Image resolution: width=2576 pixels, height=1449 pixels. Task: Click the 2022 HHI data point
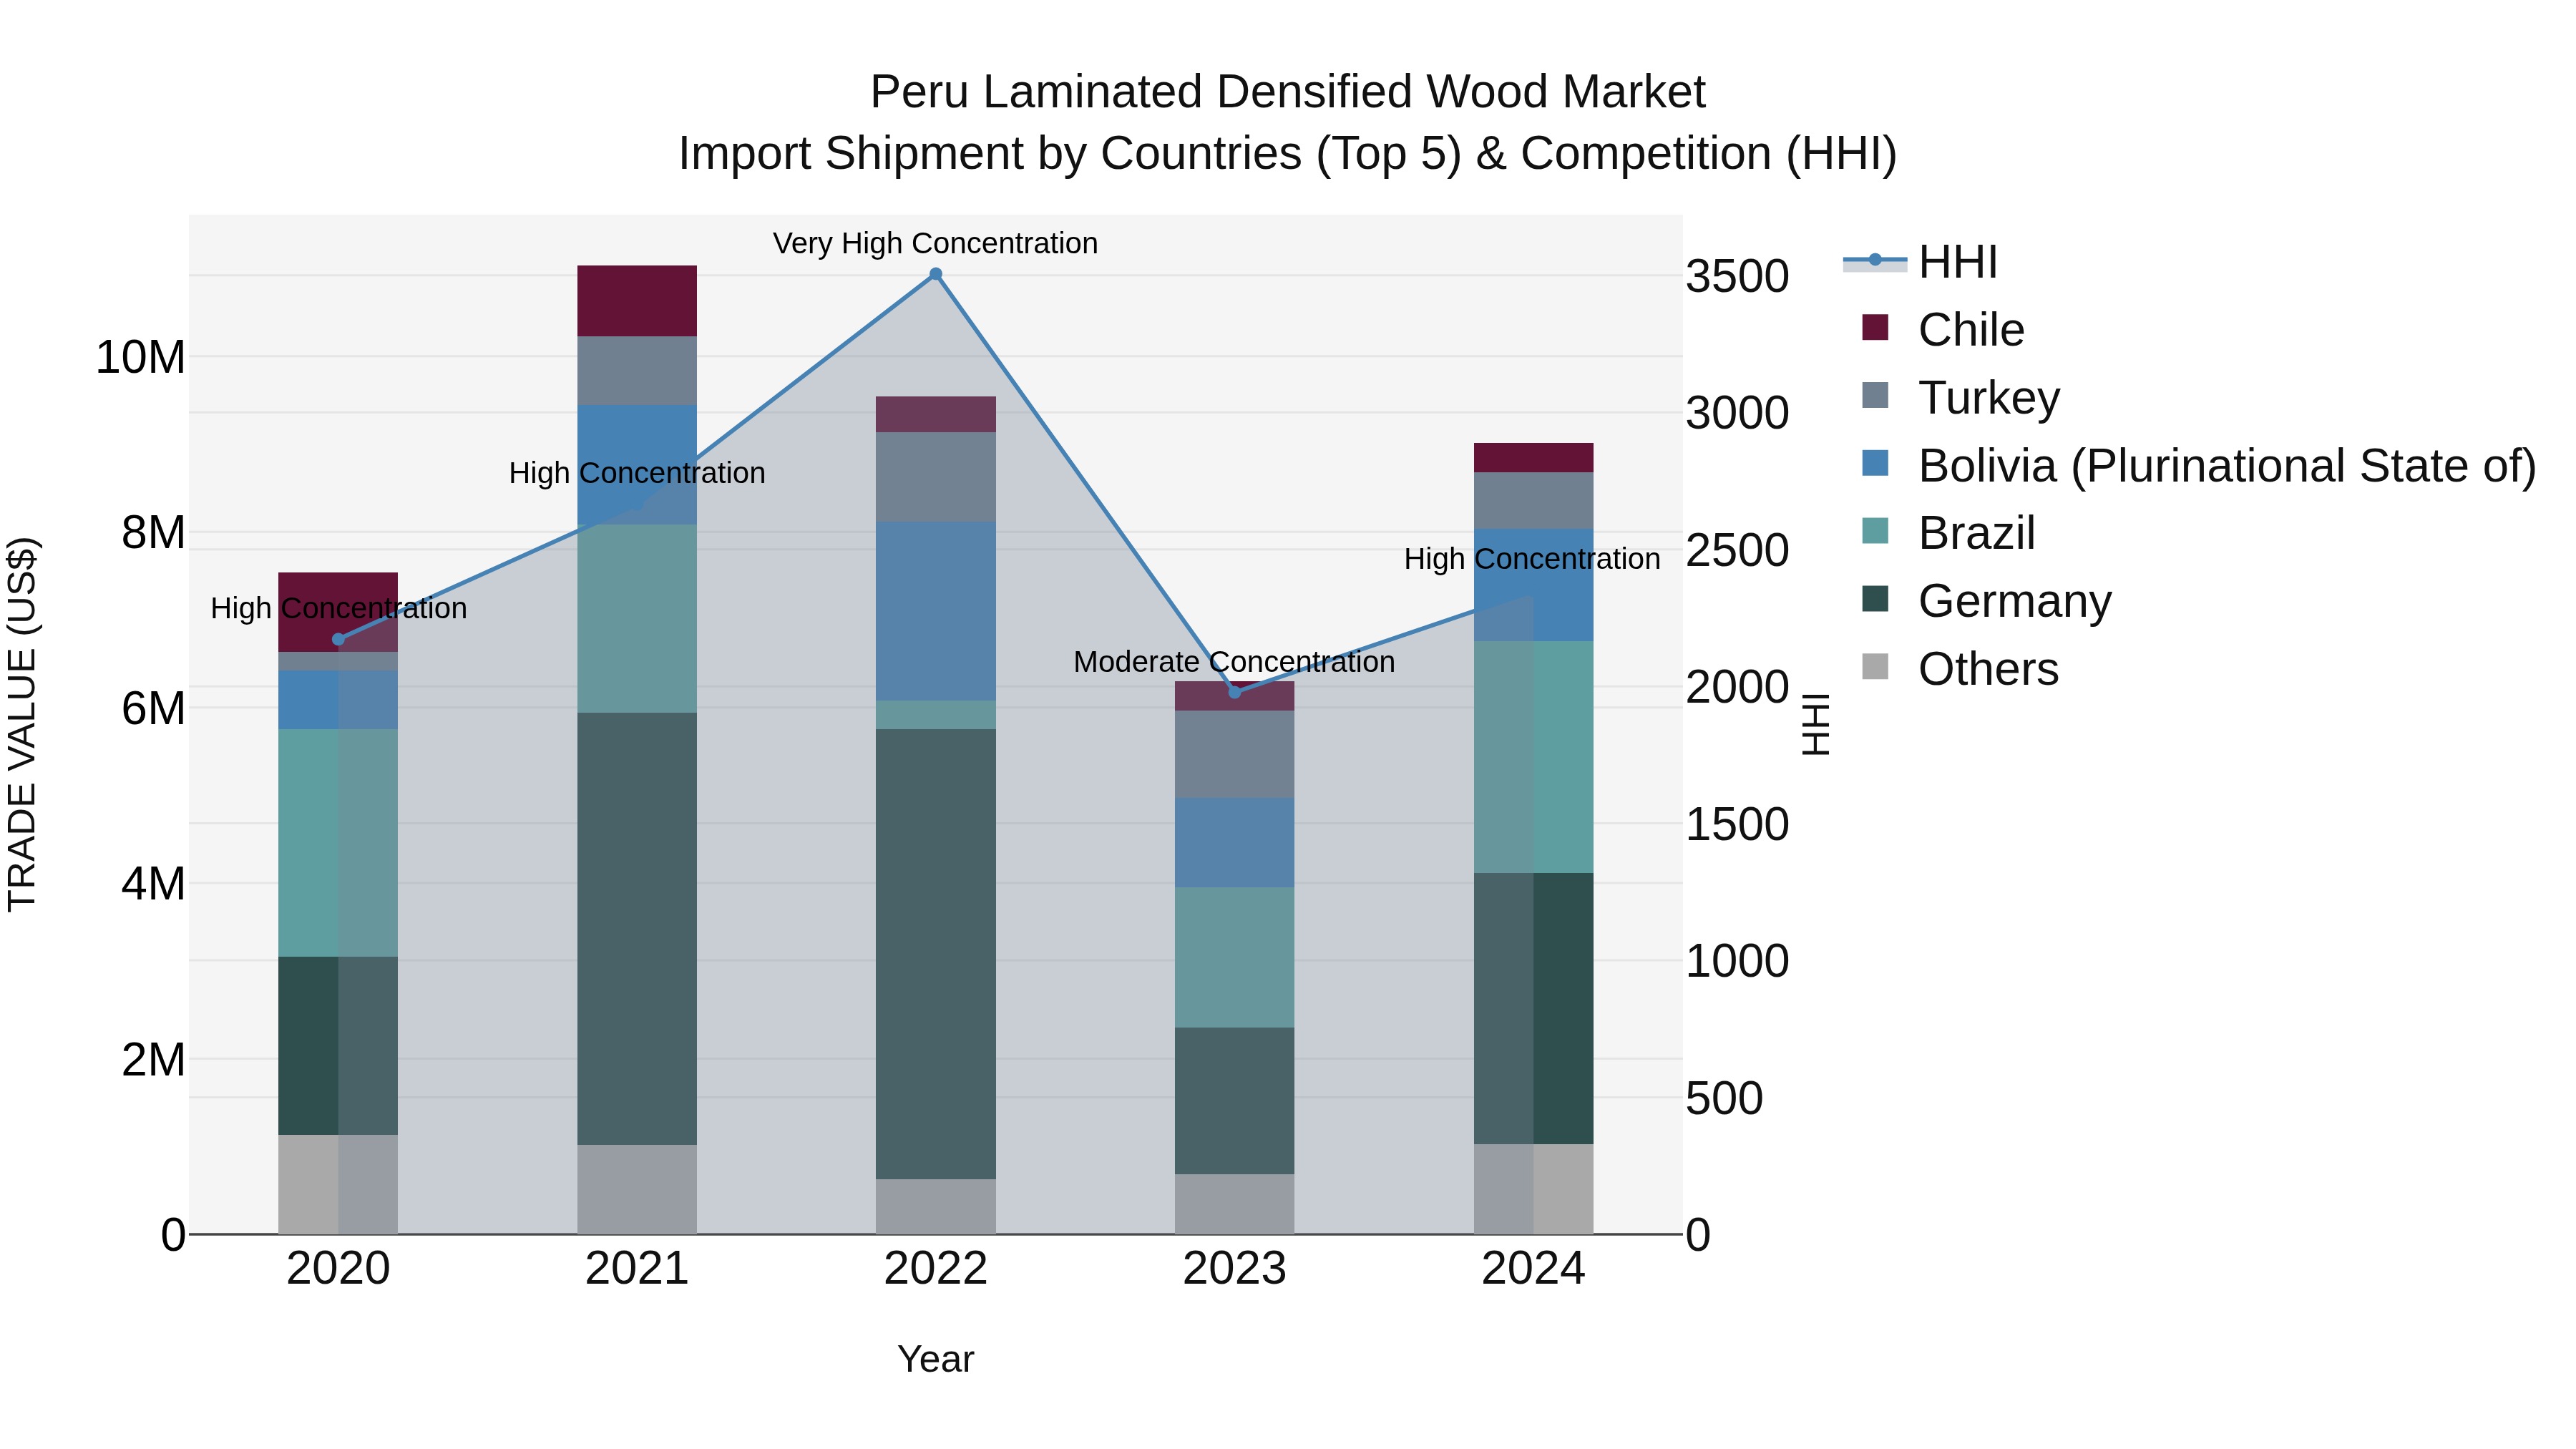[936, 274]
